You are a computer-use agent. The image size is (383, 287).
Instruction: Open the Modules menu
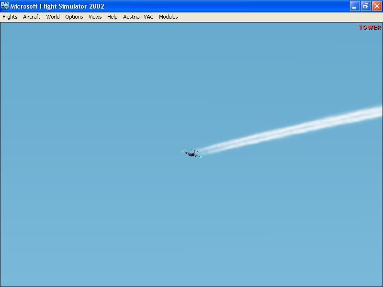click(168, 17)
